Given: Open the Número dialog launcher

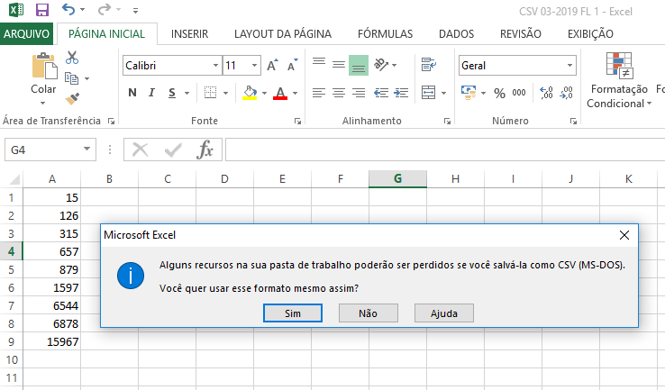Looking at the screenshot, I should click(x=573, y=122).
